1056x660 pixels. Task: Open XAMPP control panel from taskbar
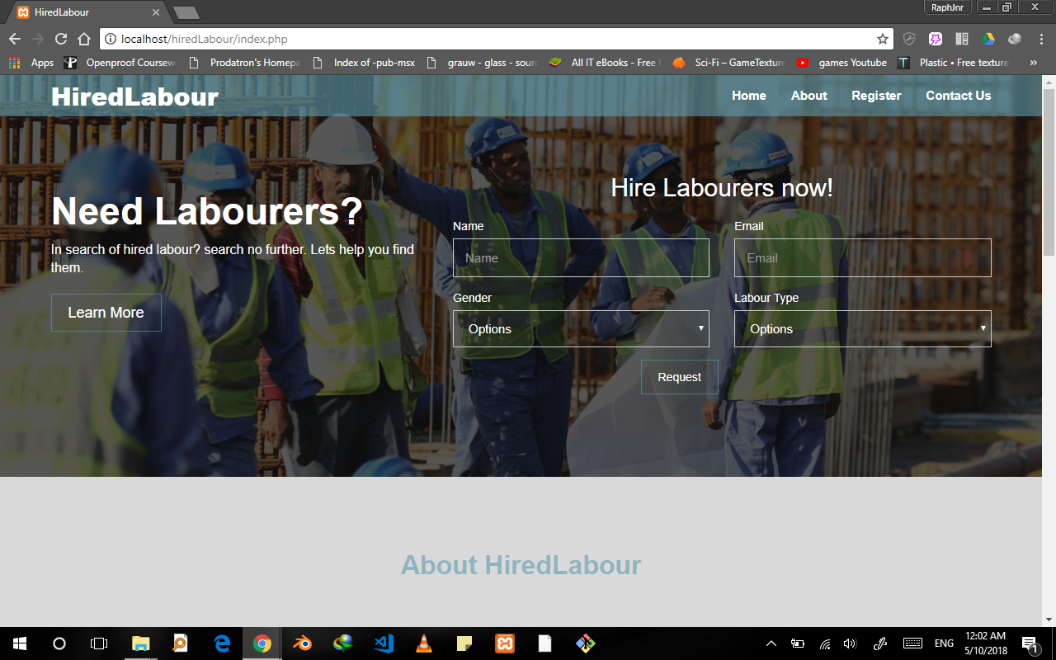(x=505, y=643)
